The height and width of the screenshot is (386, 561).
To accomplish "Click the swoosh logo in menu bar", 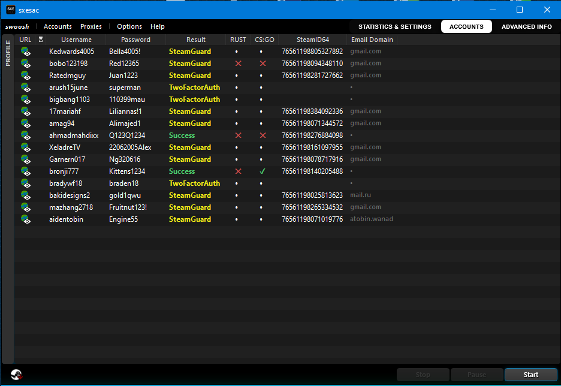I will [17, 26].
